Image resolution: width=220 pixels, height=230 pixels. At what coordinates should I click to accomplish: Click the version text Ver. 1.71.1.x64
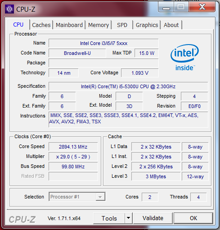coord(64,218)
